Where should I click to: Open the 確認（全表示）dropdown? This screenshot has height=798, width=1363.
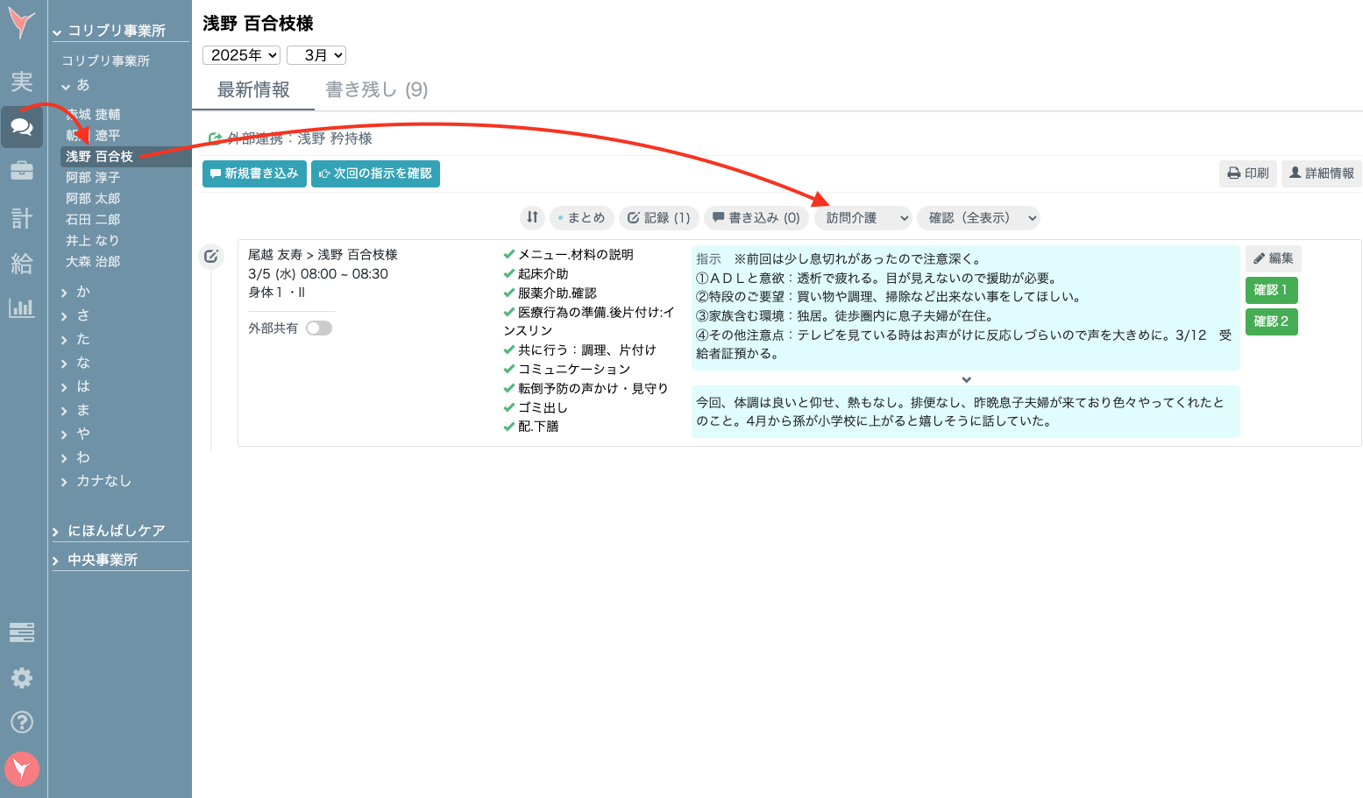[x=978, y=217]
